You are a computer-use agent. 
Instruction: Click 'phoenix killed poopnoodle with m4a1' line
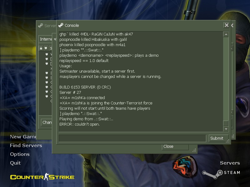pos(92,45)
